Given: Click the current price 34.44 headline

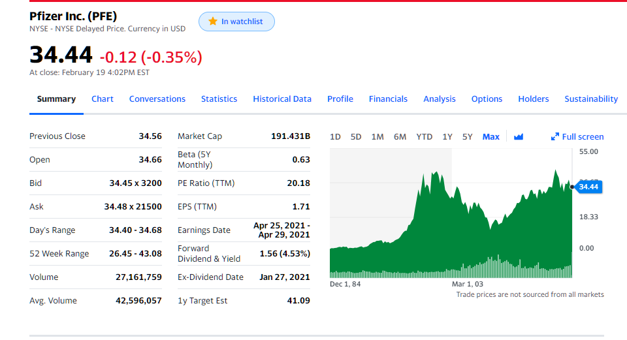Looking at the screenshot, I should (61, 54).
